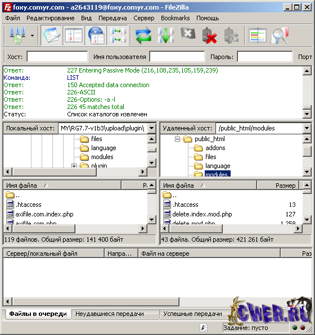Click remote file list scroll-right arrow
This screenshot has width=315, height=335.
(x=298, y=229)
